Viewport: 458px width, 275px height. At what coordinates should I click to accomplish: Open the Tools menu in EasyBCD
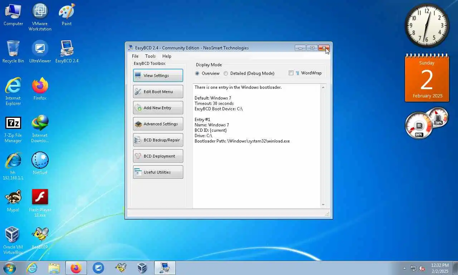click(x=150, y=56)
